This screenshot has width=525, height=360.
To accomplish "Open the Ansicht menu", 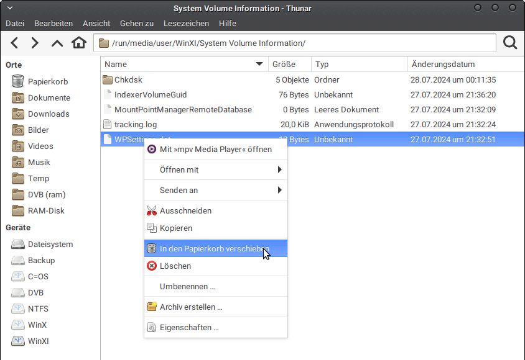I will click(96, 24).
